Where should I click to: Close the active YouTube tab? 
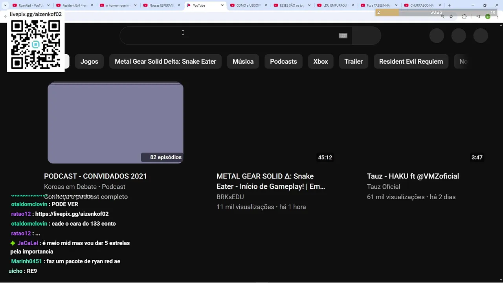click(222, 6)
